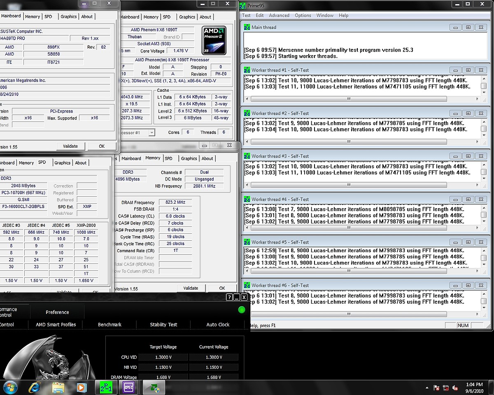Show hidden system tray icons
Screen dimensions: 494x395
tap(427, 388)
